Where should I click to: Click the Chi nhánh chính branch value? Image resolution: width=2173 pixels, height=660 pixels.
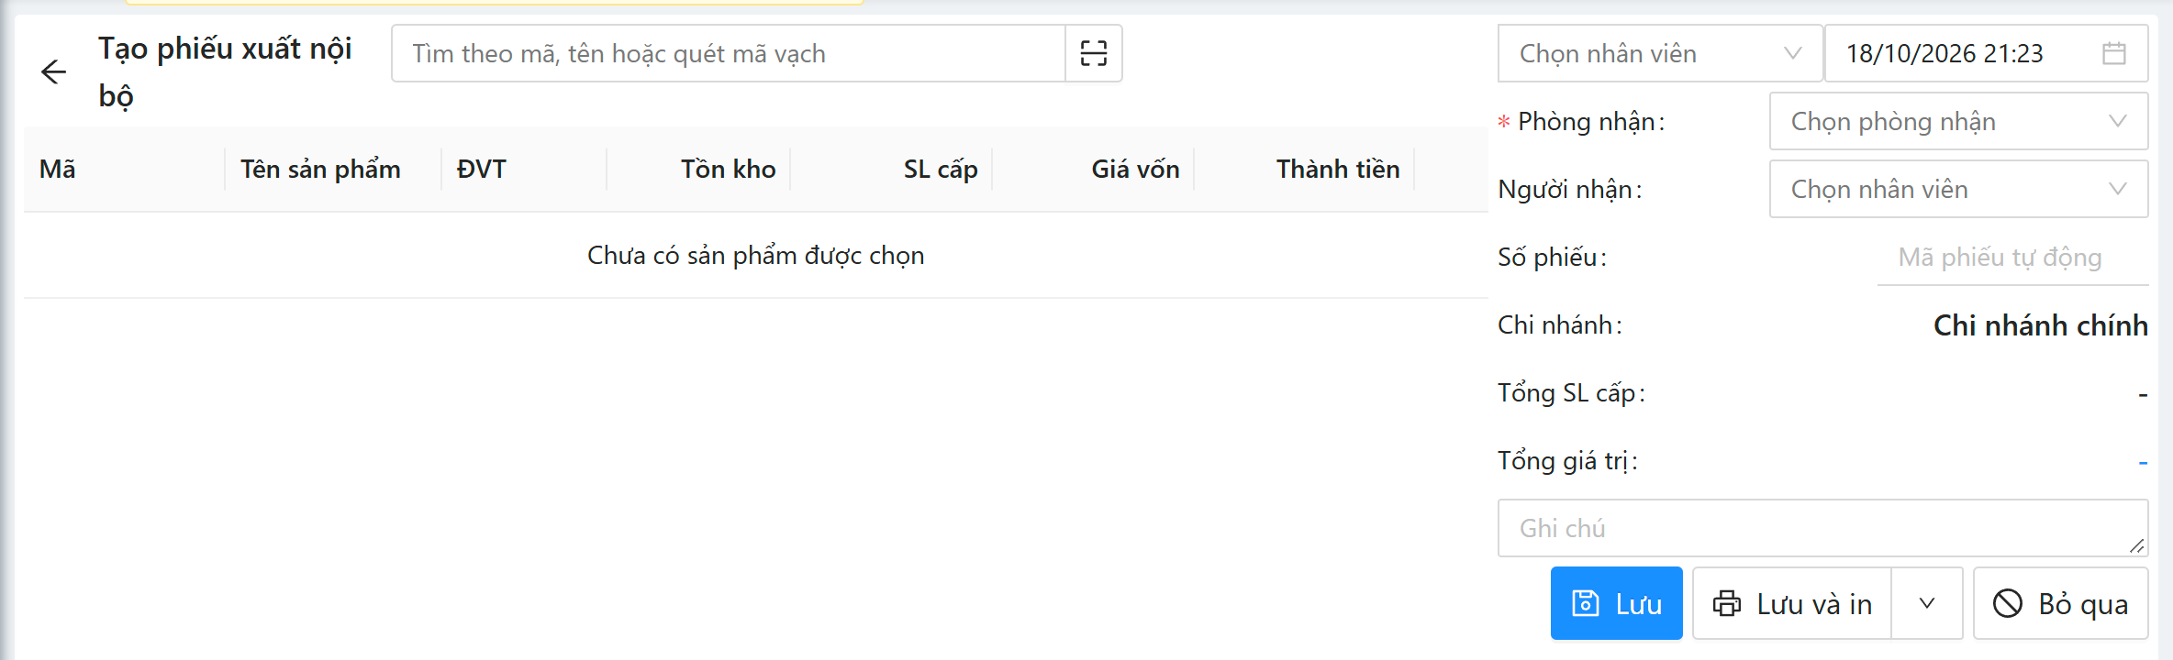[x=2040, y=325]
